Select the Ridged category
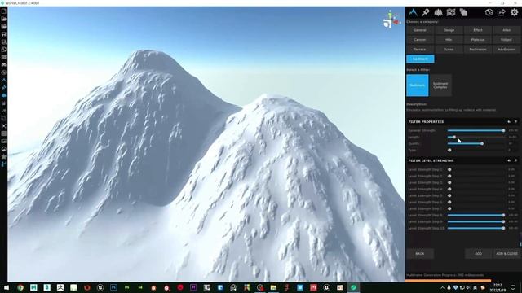The height and width of the screenshot is (293, 522). coord(507,40)
